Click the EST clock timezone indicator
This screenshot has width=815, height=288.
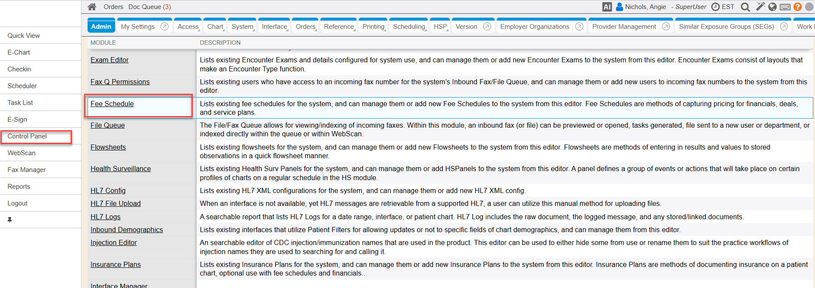click(723, 7)
